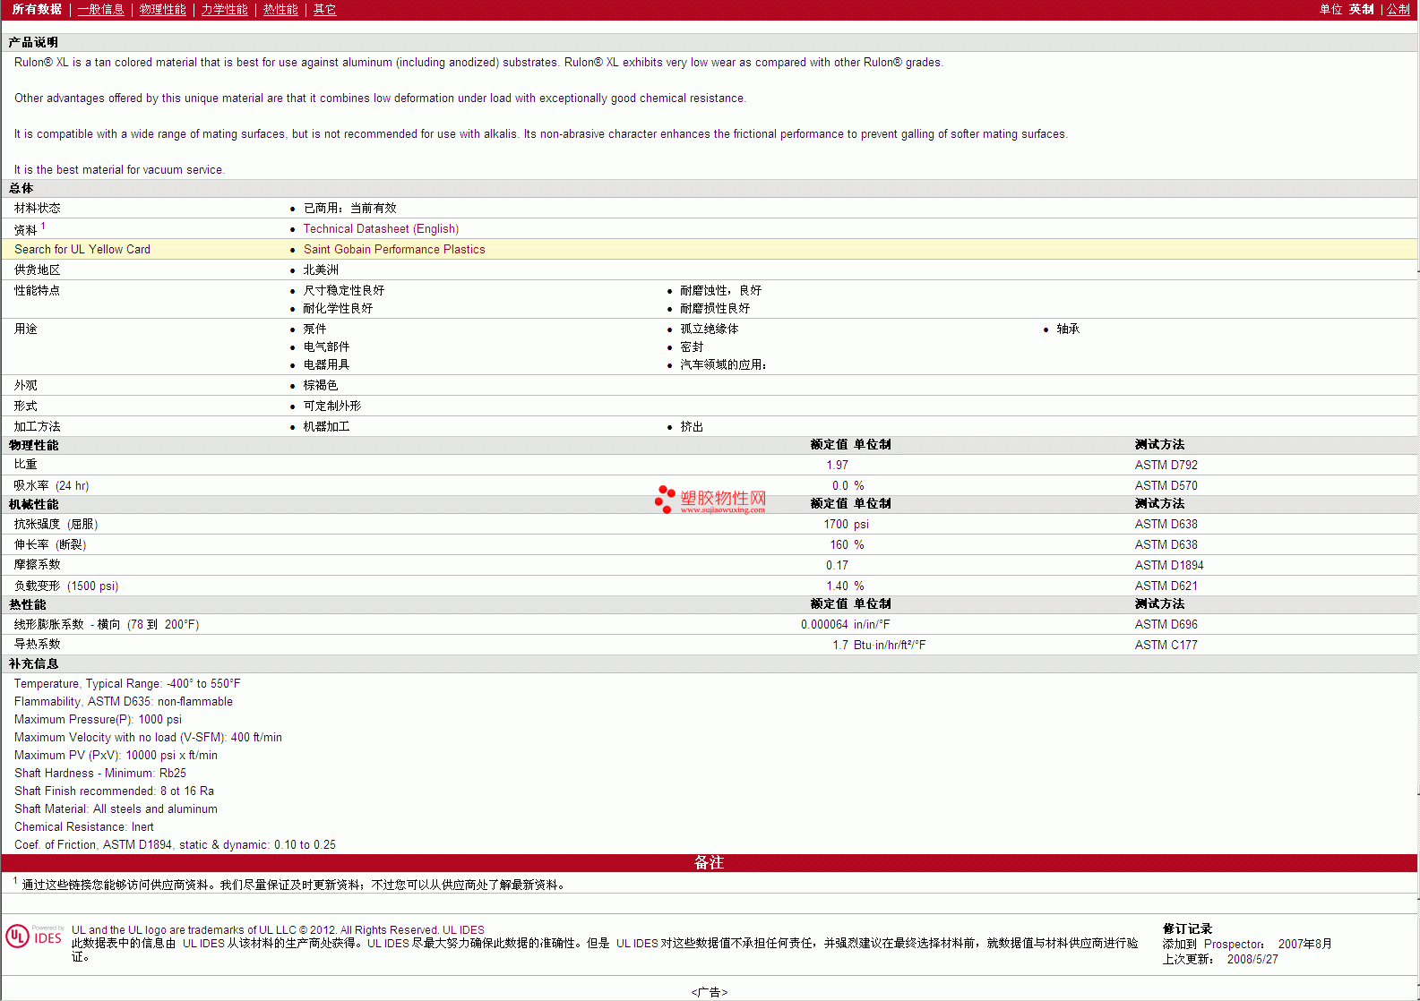1420x1001 pixels.
Task: Click the Flammability, ASTM D635 line
Action: click(x=124, y=702)
